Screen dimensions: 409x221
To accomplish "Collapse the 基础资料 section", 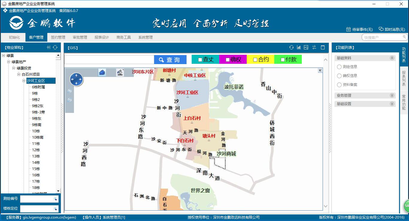I will click(392, 58).
